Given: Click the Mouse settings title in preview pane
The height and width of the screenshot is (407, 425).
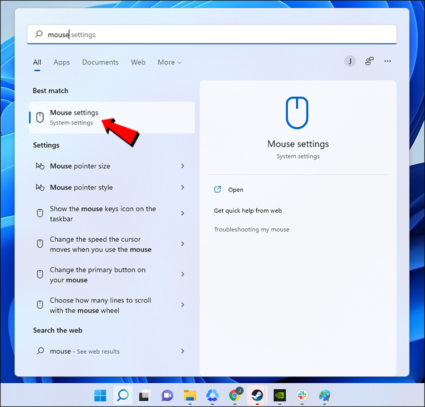Looking at the screenshot, I should [x=298, y=144].
